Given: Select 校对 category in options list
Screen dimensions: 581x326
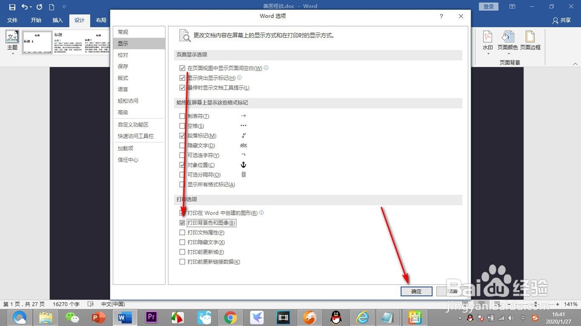Looking at the screenshot, I should point(139,55).
